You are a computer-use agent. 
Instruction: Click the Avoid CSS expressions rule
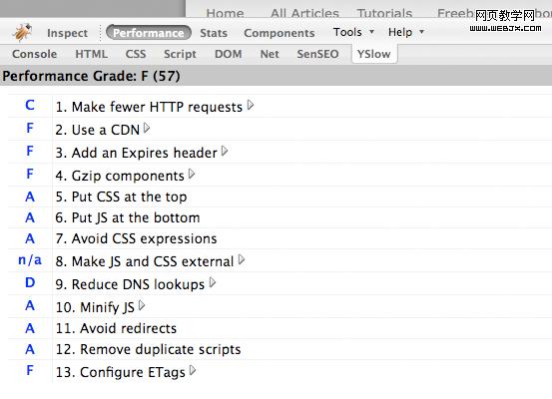click(136, 238)
